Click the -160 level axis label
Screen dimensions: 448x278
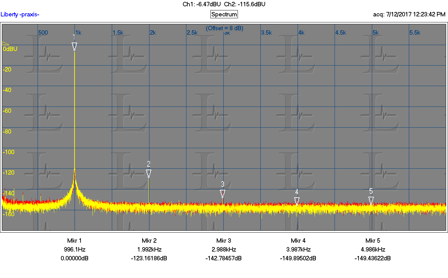tap(9, 214)
